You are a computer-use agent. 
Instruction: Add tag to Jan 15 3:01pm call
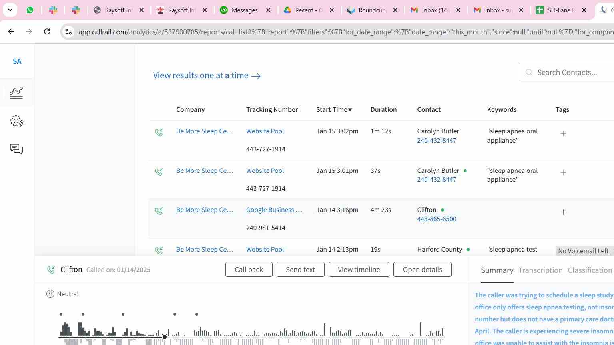pos(563,172)
